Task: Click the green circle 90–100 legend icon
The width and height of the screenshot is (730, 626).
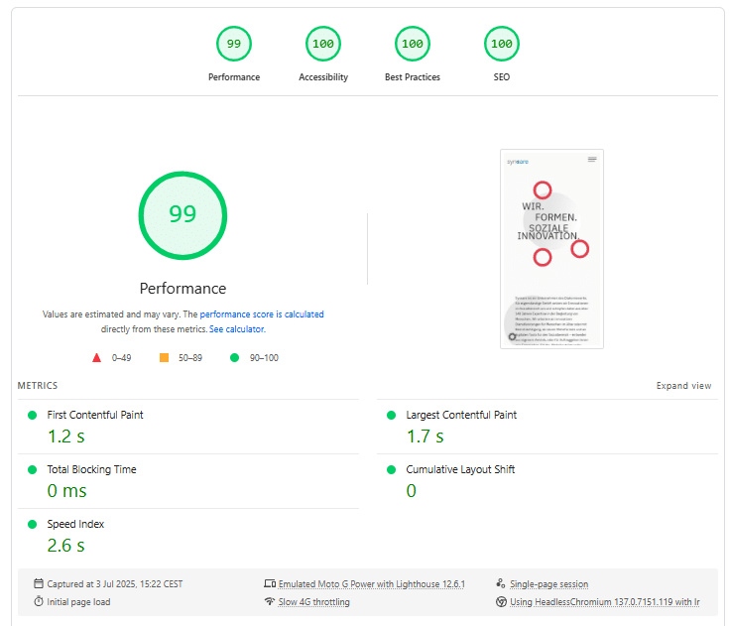Action: point(234,358)
